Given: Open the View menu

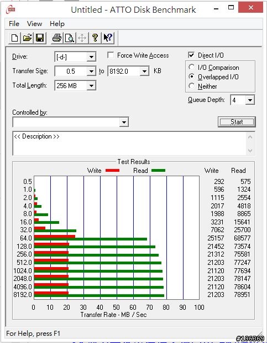Looking at the screenshot, I should (x=34, y=24).
